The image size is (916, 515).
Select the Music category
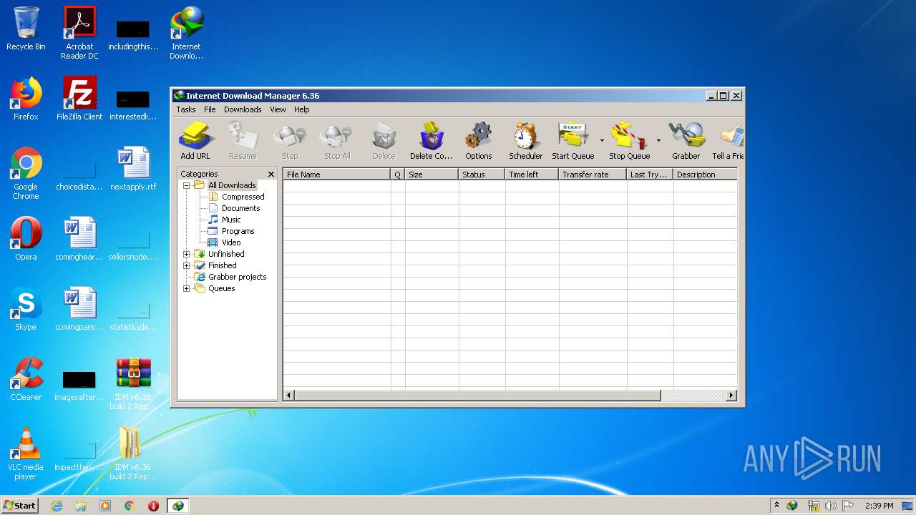pyautogui.click(x=231, y=220)
